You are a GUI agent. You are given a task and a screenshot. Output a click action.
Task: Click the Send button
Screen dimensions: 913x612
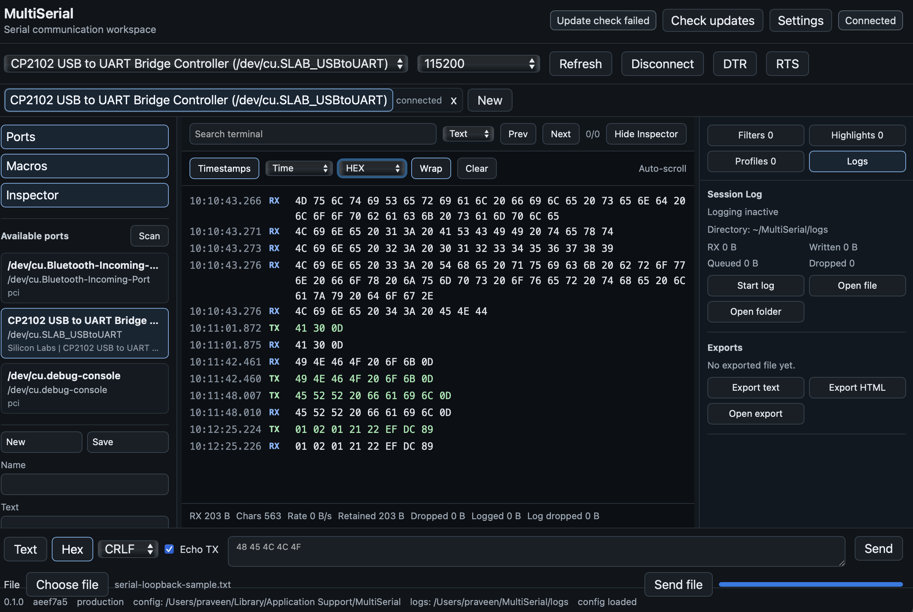878,548
